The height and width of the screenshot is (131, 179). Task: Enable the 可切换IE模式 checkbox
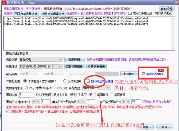tap(130, 13)
